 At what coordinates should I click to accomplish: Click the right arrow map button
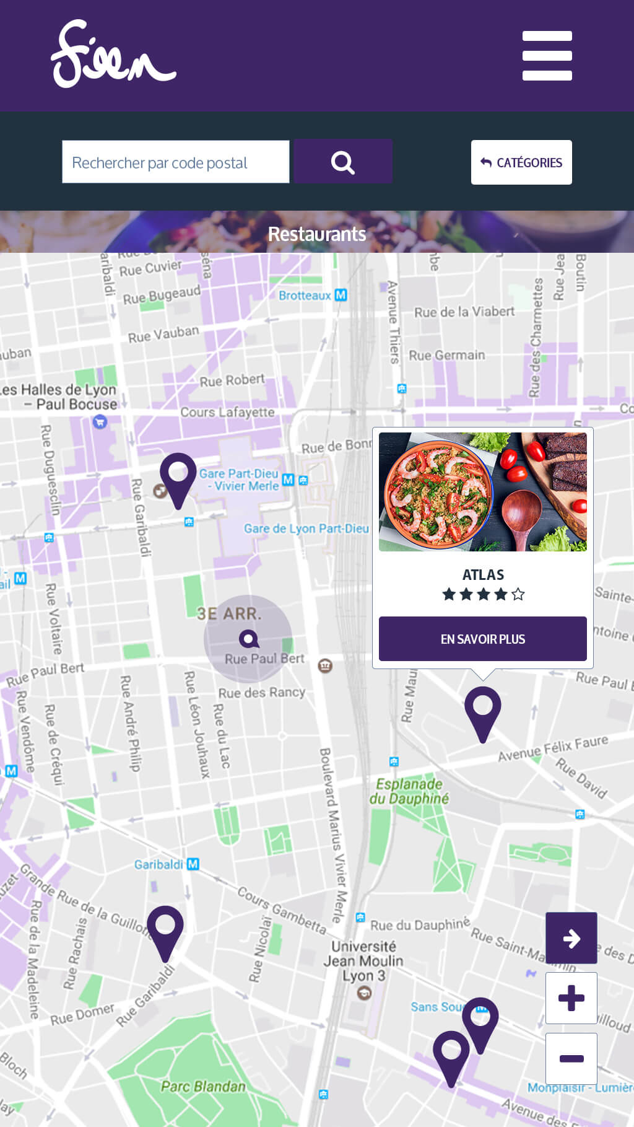click(x=571, y=938)
